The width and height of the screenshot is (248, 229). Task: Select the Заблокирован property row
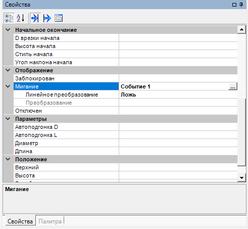tap(125, 78)
